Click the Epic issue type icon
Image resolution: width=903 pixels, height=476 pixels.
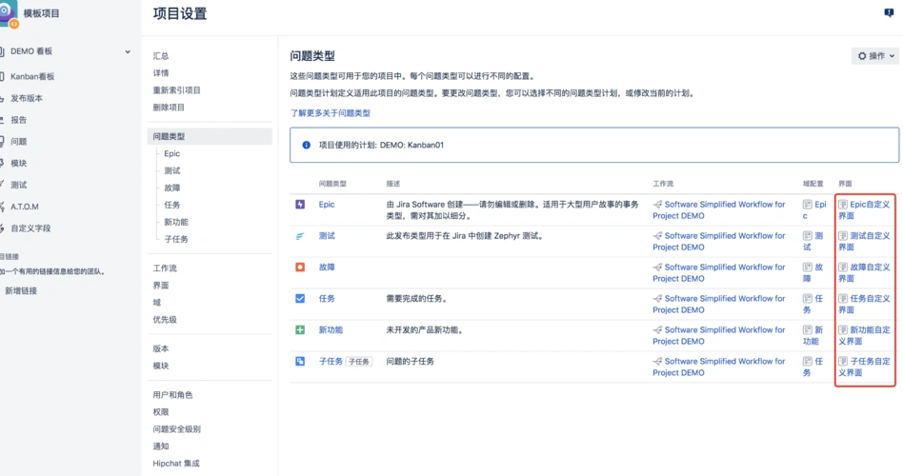300,205
